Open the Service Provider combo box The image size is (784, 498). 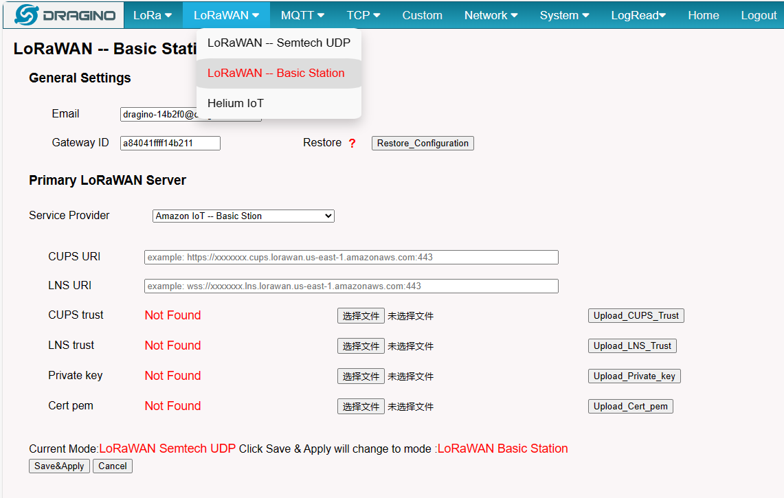pos(243,216)
